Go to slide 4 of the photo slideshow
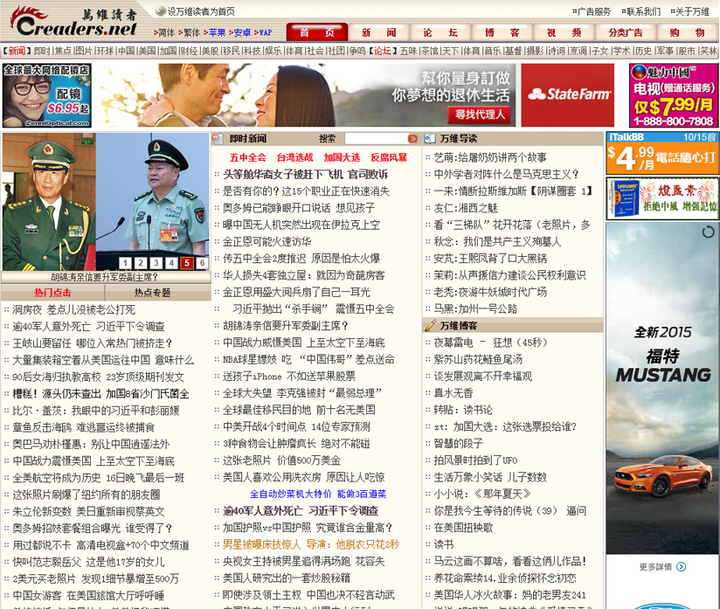Image resolution: width=720 pixels, height=609 pixels. tap(171, 263)
